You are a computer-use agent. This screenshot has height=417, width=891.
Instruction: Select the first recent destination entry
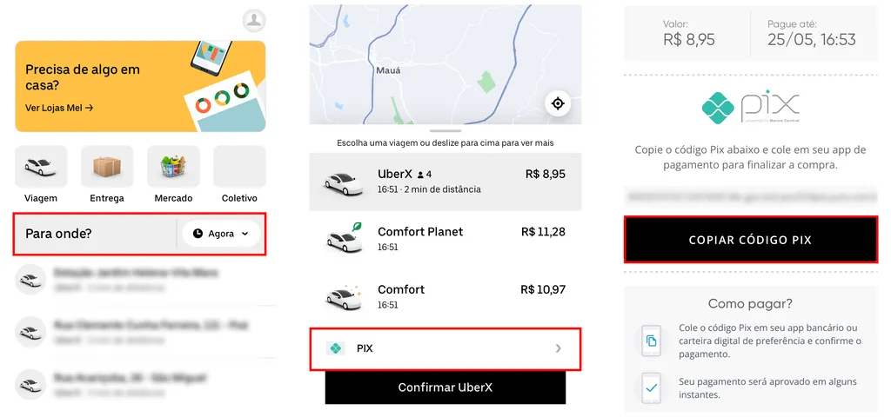[139, 279]
